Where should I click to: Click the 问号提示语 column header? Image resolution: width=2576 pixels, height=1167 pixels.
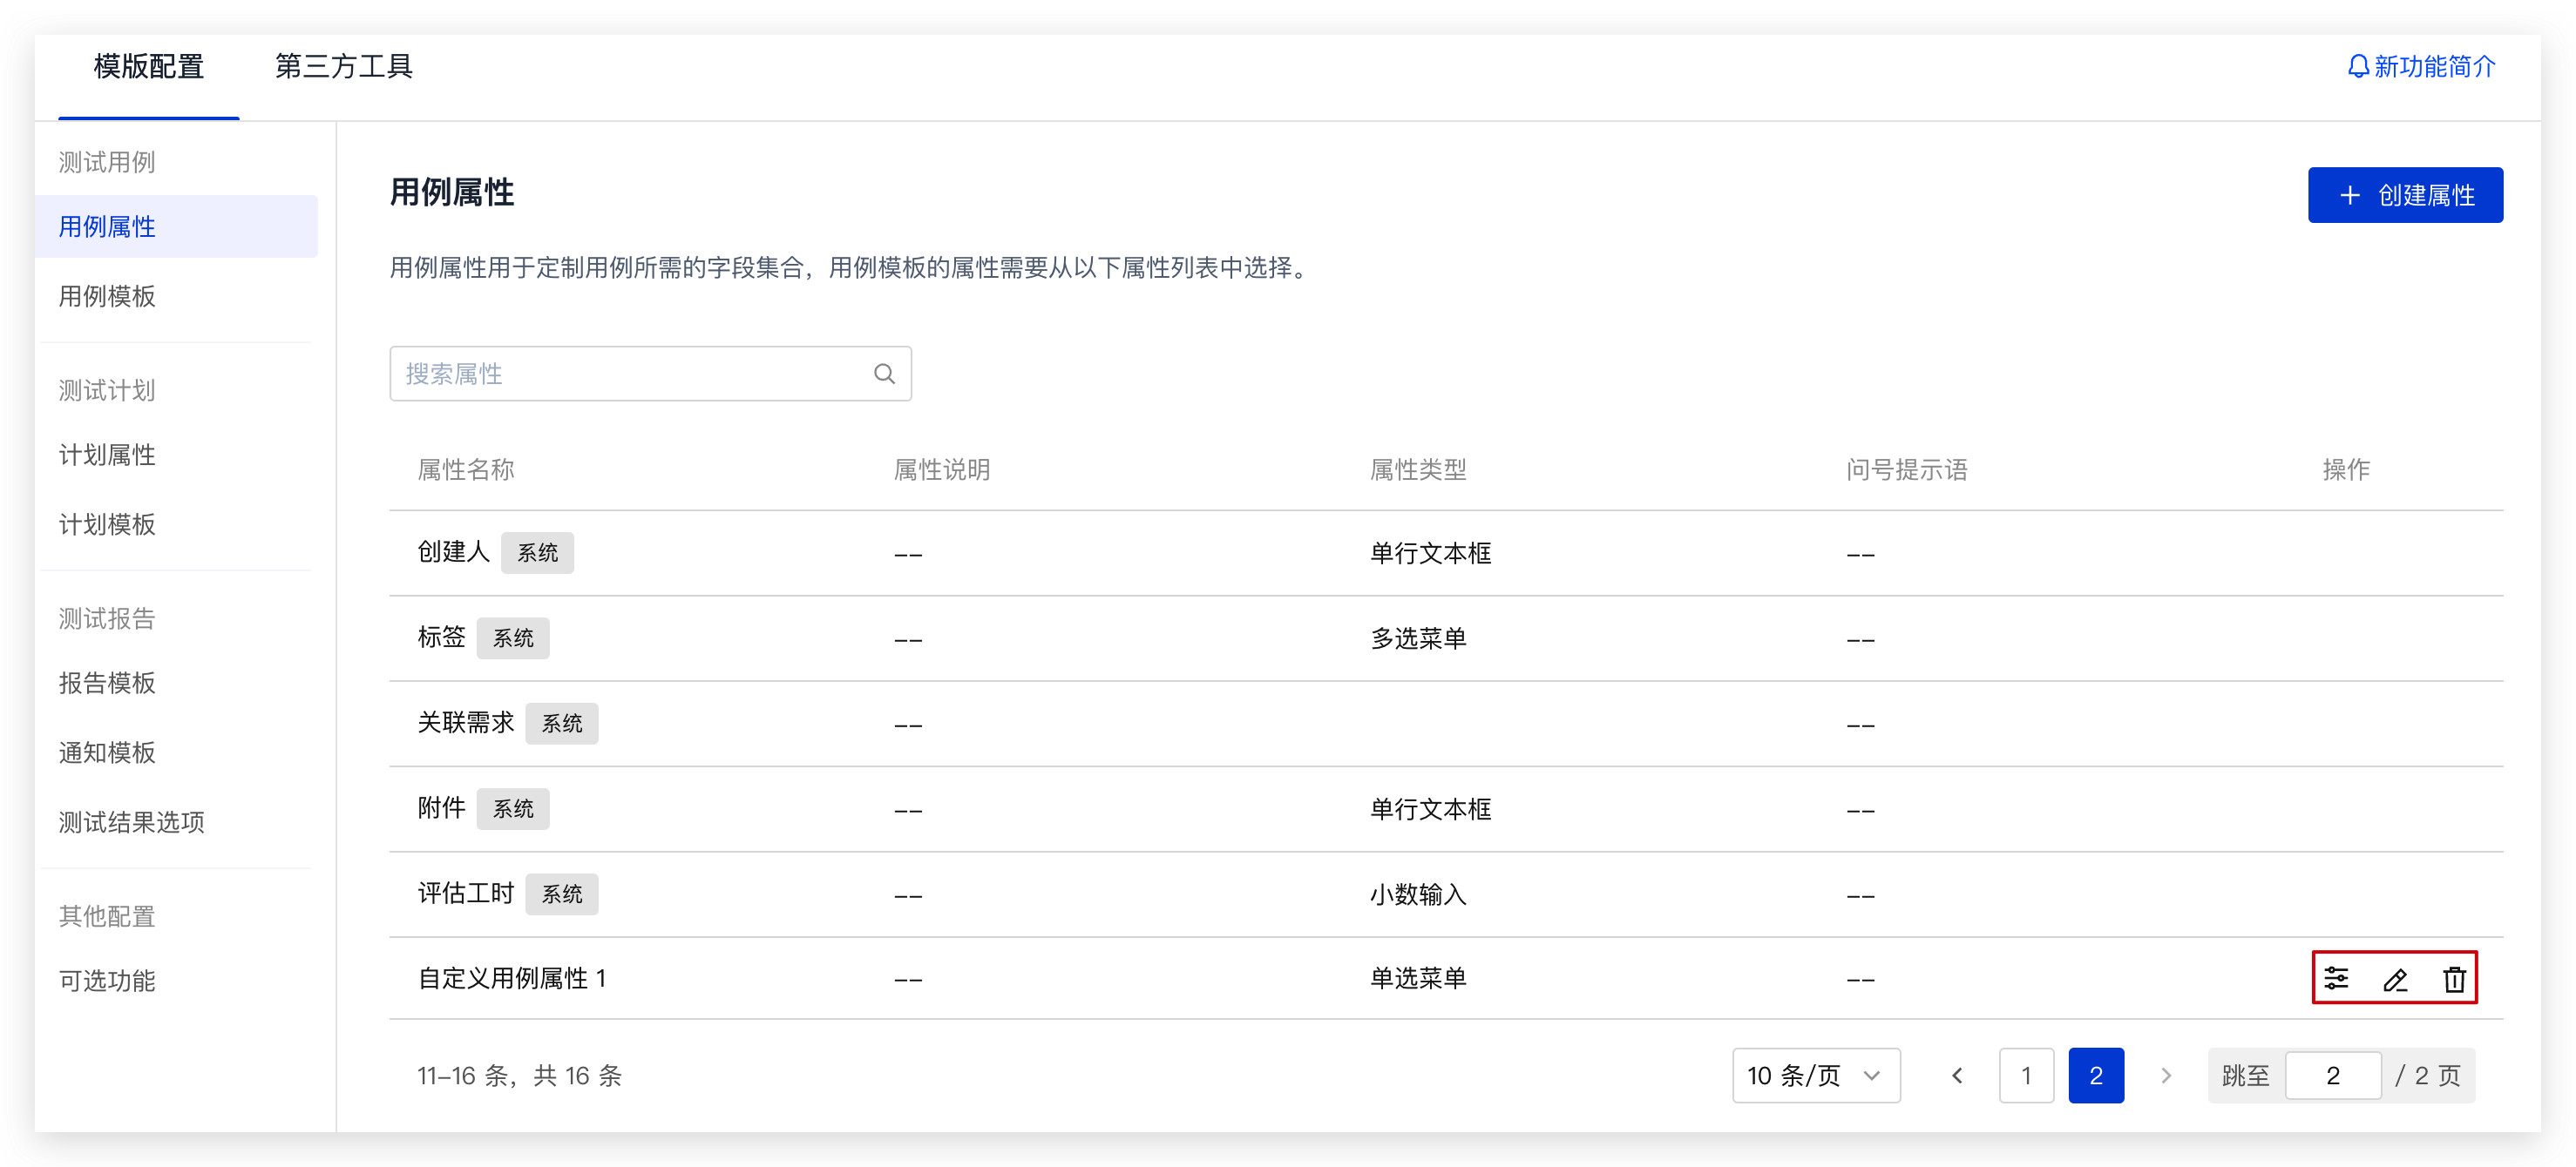[x=1907, y=469]
